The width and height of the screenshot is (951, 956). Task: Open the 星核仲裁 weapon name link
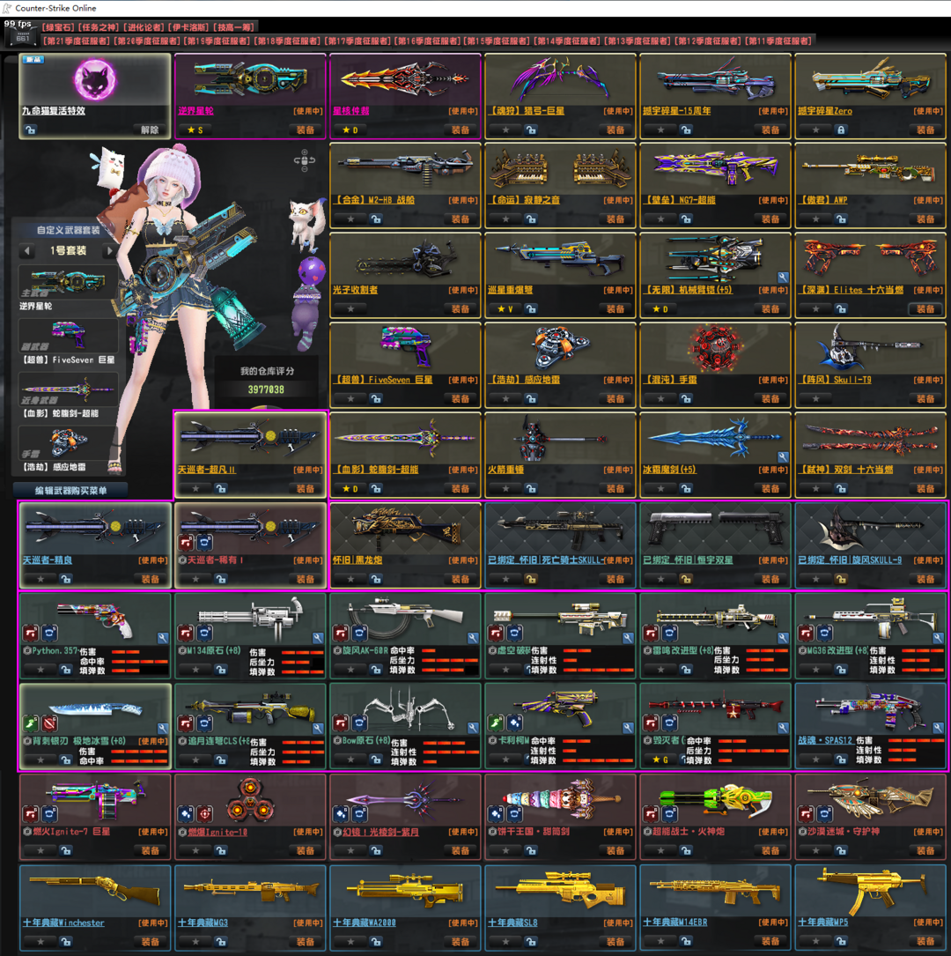351,111
